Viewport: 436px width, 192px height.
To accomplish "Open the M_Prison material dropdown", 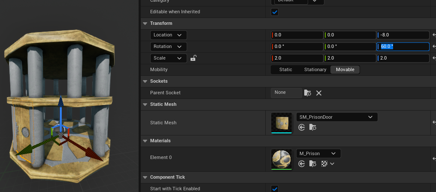I will (318, 153).
